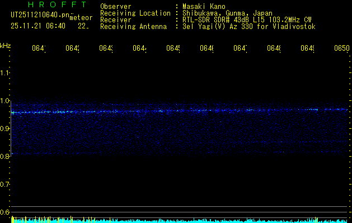
Task: Click the meteor label
Action: point(82,18)
